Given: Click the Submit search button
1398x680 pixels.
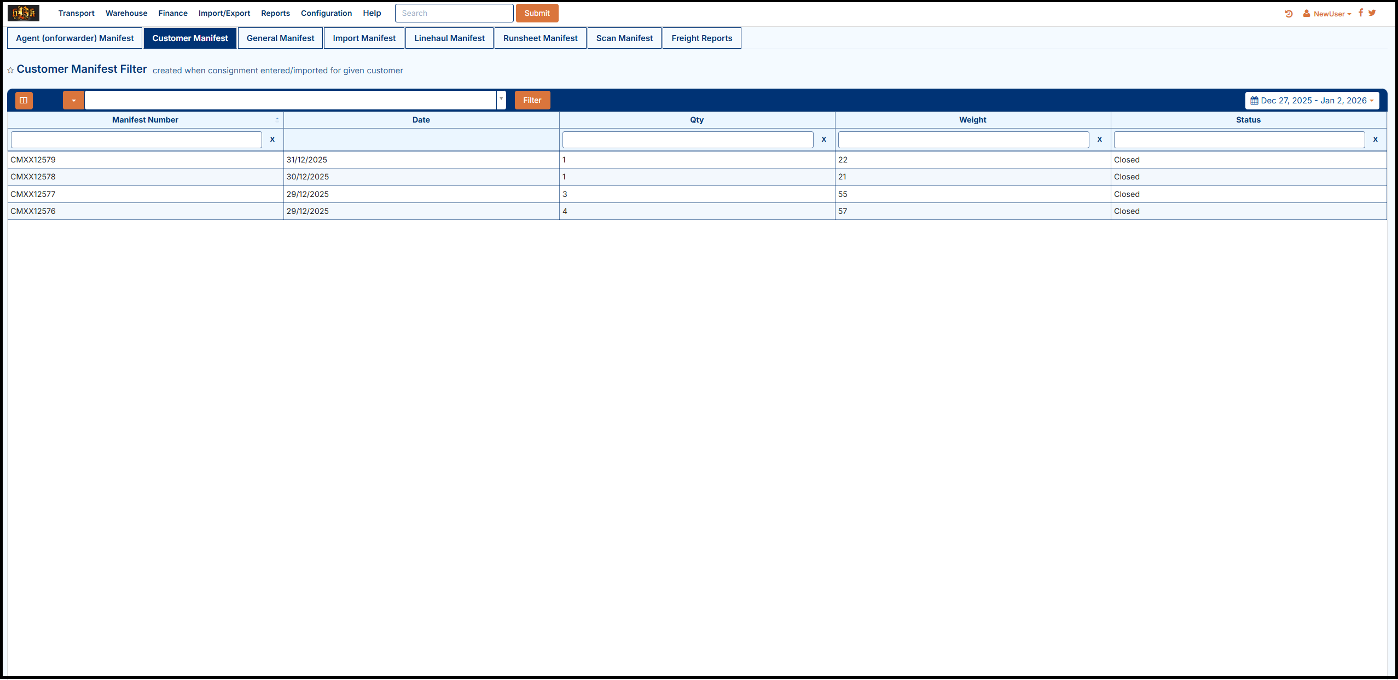Looking at the screenshot, I should 537,13.
